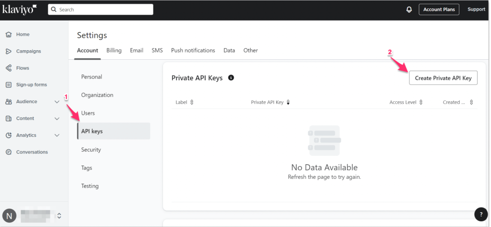Switch to the Other tab
Image resolution: width=491 pixels, height=227 pixels.
click(250, 50)
